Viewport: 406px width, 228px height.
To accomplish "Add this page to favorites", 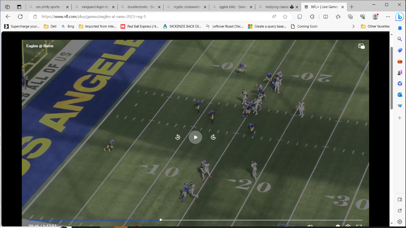I will pos(285,17).
